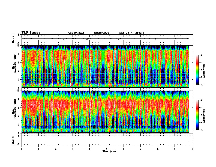Select the "start UT = 13:40: 1" text

pos(132,33)
